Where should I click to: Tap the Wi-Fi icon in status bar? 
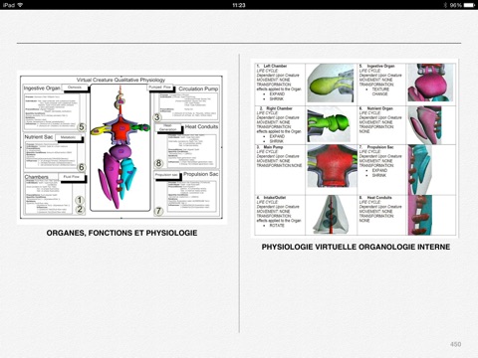pos(20,5)
